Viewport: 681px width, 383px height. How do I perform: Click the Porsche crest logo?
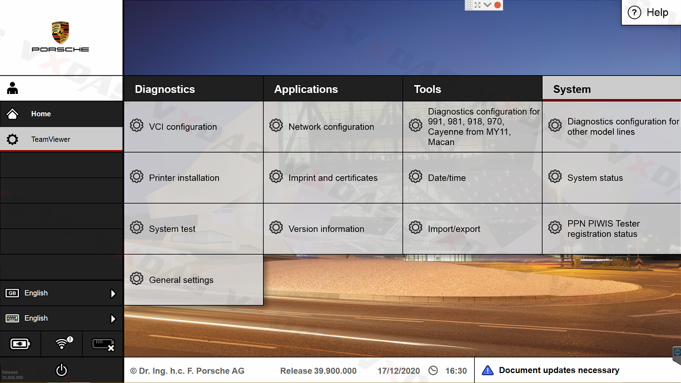(61, 33)
